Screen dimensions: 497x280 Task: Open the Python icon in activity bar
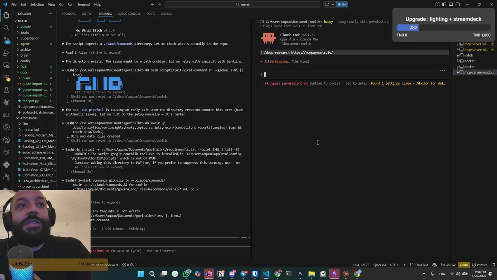click(x=6, y=164)
